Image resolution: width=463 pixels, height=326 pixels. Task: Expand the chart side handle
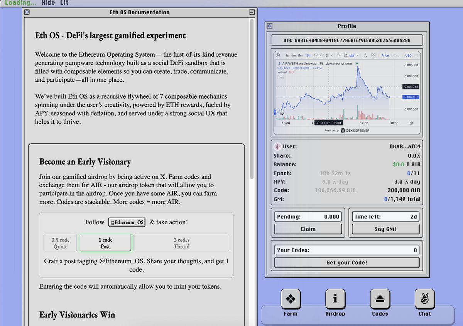pyautogui.click(x=274, y=113)
